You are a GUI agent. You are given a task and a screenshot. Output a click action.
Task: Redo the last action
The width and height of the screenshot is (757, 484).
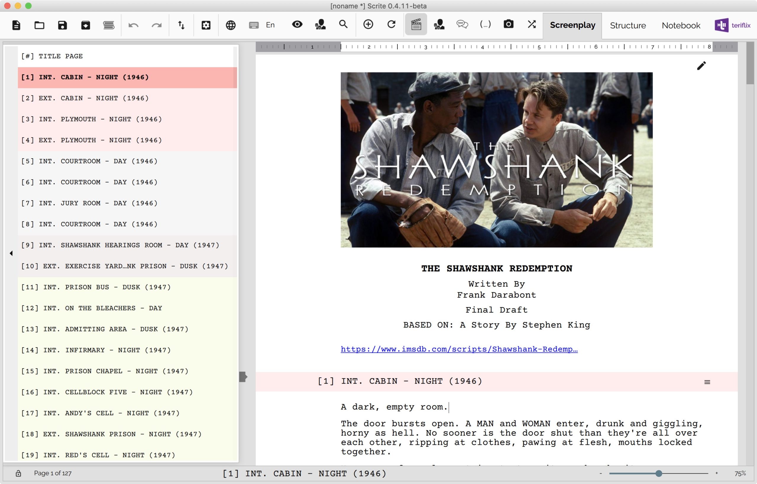coord(157,25)
